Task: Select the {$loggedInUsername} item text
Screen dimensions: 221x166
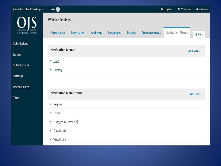Action: (x=66, y=122)
